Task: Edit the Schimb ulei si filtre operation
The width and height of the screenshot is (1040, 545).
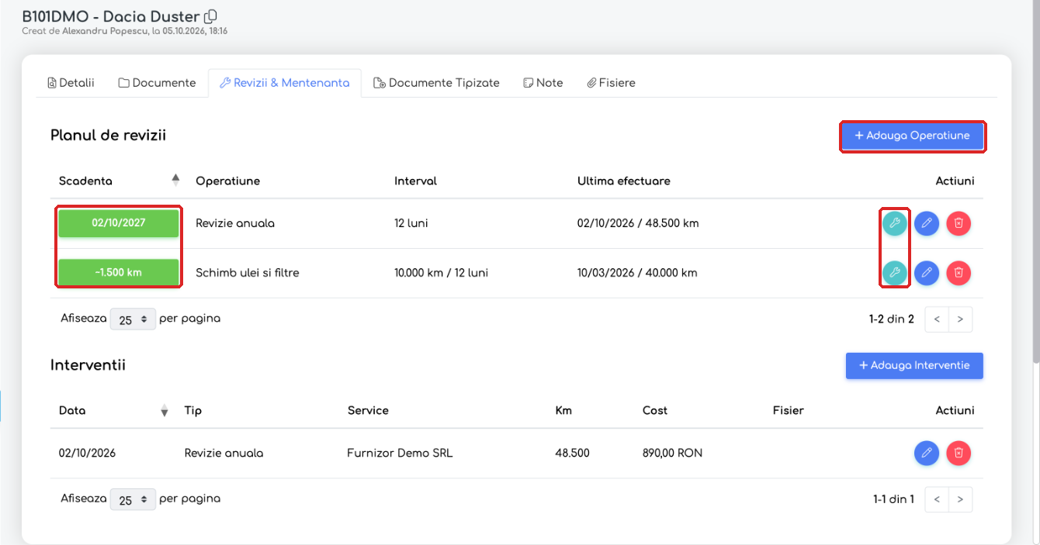Action: click(x=927, y=273)
